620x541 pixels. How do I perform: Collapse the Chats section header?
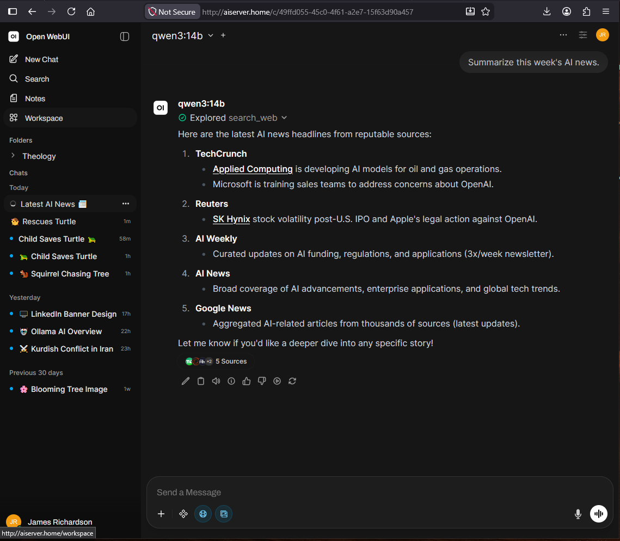19,173
